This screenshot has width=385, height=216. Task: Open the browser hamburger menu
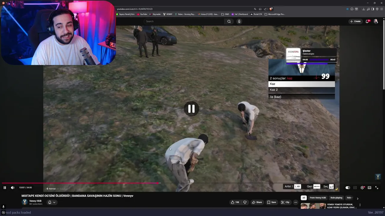[382, 9]
